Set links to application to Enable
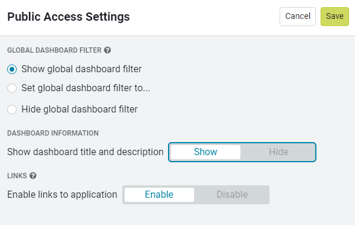The image size is (355, 225). point(159,195)
